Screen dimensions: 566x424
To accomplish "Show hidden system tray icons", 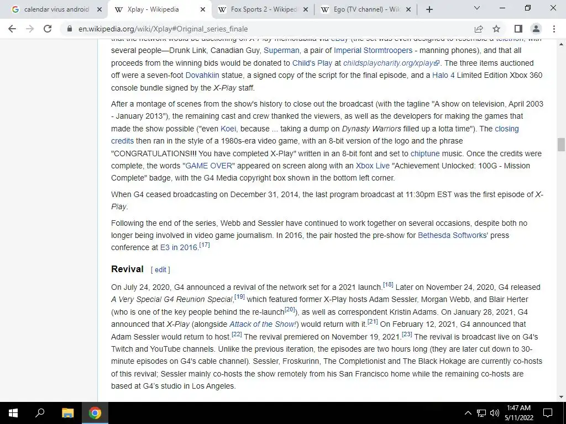I will pos(468,413).
